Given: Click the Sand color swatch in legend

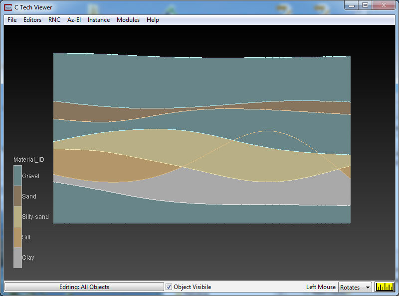Looking at the screenshot, I should point(17,196).
